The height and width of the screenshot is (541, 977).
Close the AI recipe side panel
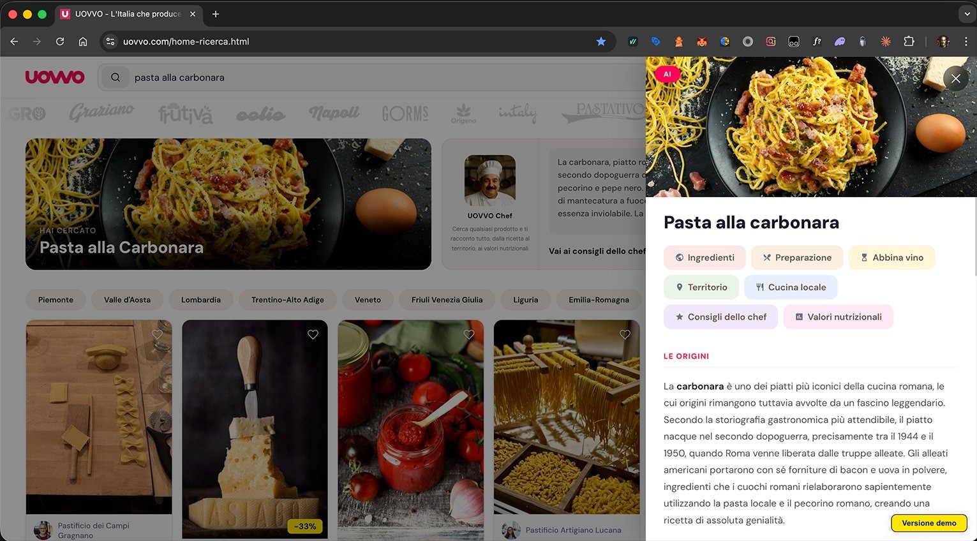coord(955,78)
